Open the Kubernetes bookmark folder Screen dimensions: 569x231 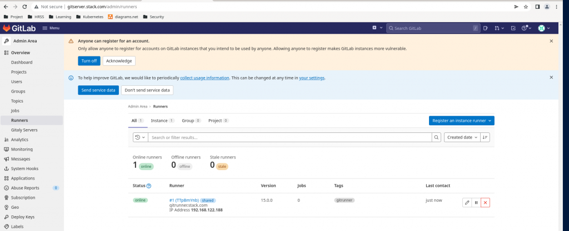click(89, 17)
